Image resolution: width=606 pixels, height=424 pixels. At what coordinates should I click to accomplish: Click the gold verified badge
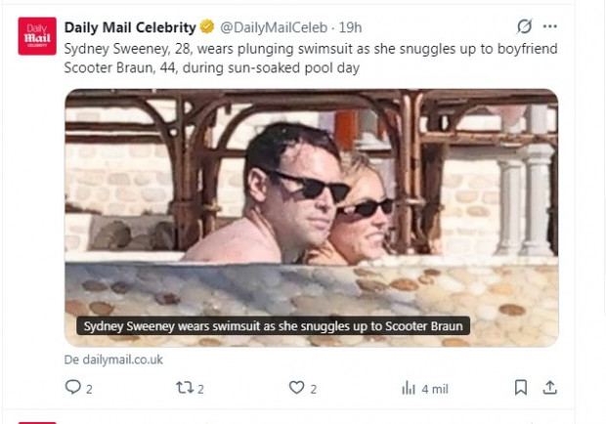click(x=207, y=27)
